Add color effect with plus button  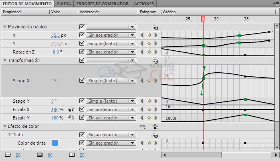155,127
